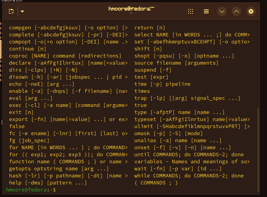The height and width of the screenshot is (197, 267).
Task: Click the terminal scrollbar thumb
Action: 258,150
